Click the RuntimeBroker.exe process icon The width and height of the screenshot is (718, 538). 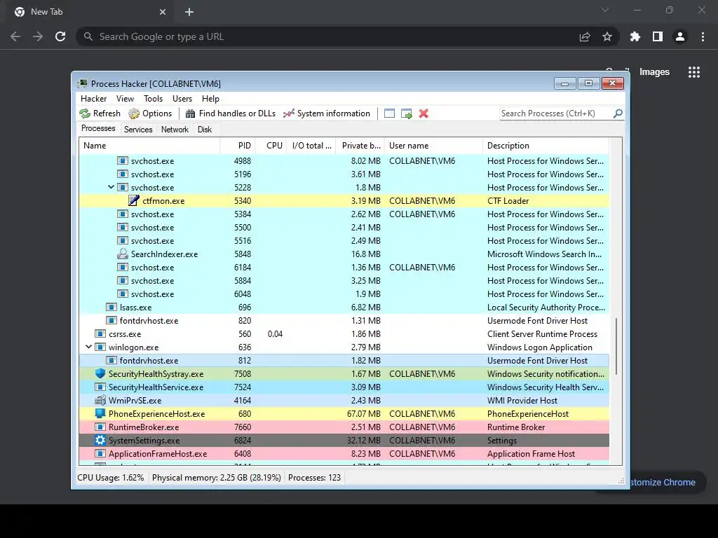point(100,427)
